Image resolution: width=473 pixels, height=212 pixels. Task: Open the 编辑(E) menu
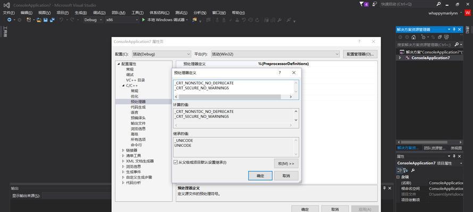(27, 13)
